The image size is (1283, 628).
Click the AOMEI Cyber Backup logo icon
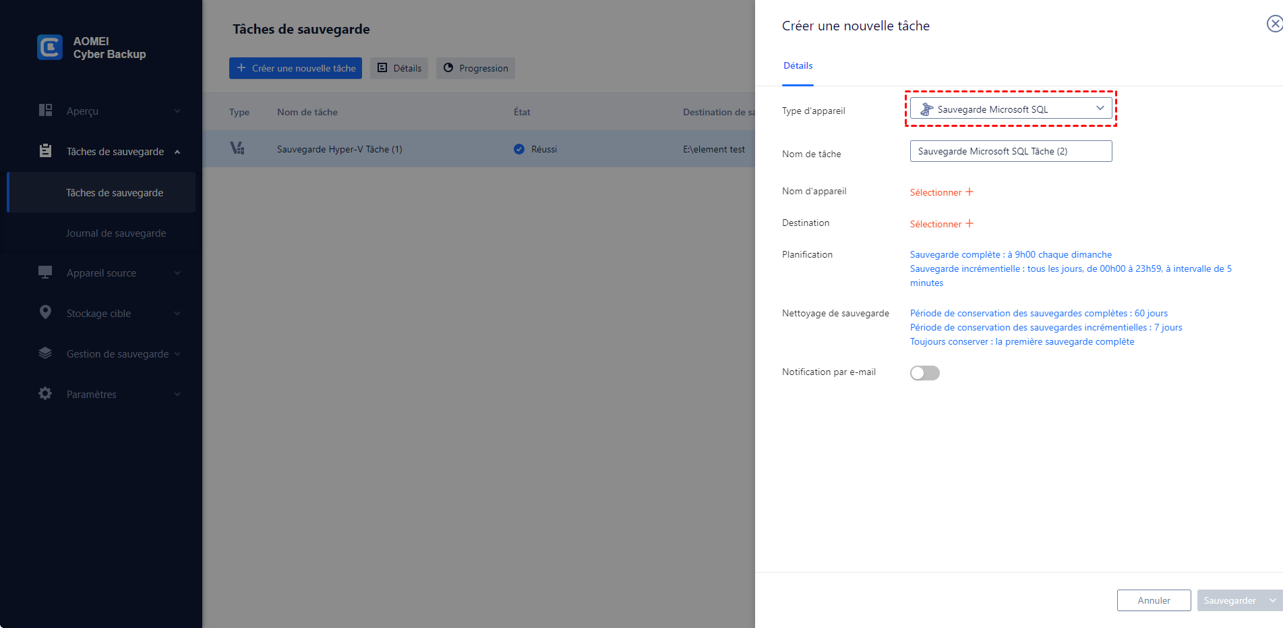[x=50, y=47]
